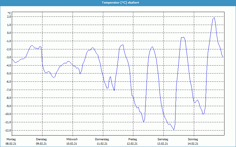Viewport: 236px width, 147px height.
Task: Select the "Freitag" day label
Action: click(x=132, y=139)
